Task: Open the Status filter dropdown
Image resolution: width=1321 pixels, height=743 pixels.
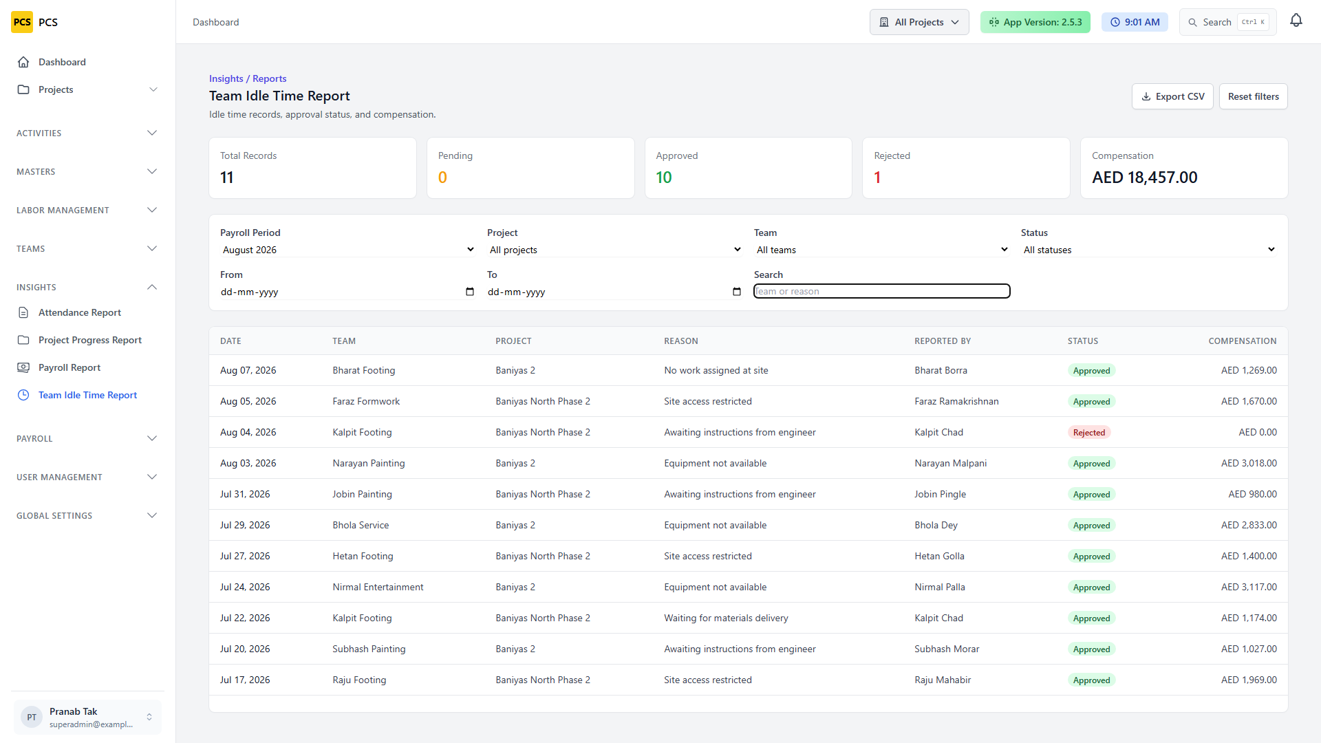Action: pyautogui.click(x=1149, y=250)
